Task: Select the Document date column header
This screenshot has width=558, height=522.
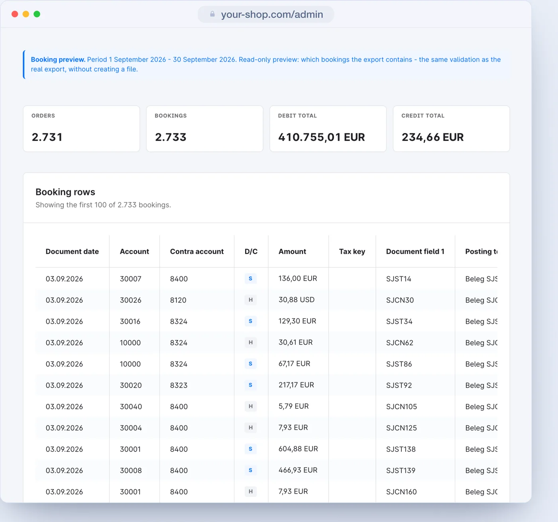Action: point(72,252)
